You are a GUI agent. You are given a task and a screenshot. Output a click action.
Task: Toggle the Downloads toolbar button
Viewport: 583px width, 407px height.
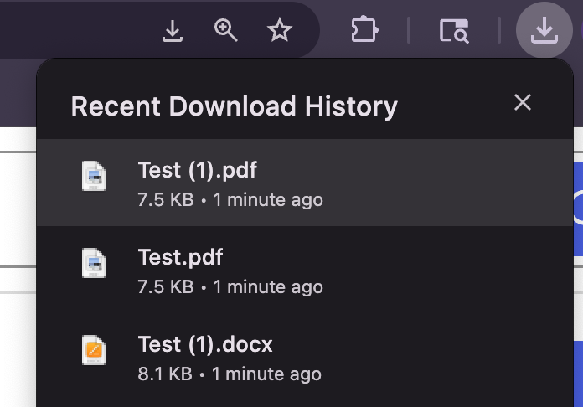pos(544,30)
